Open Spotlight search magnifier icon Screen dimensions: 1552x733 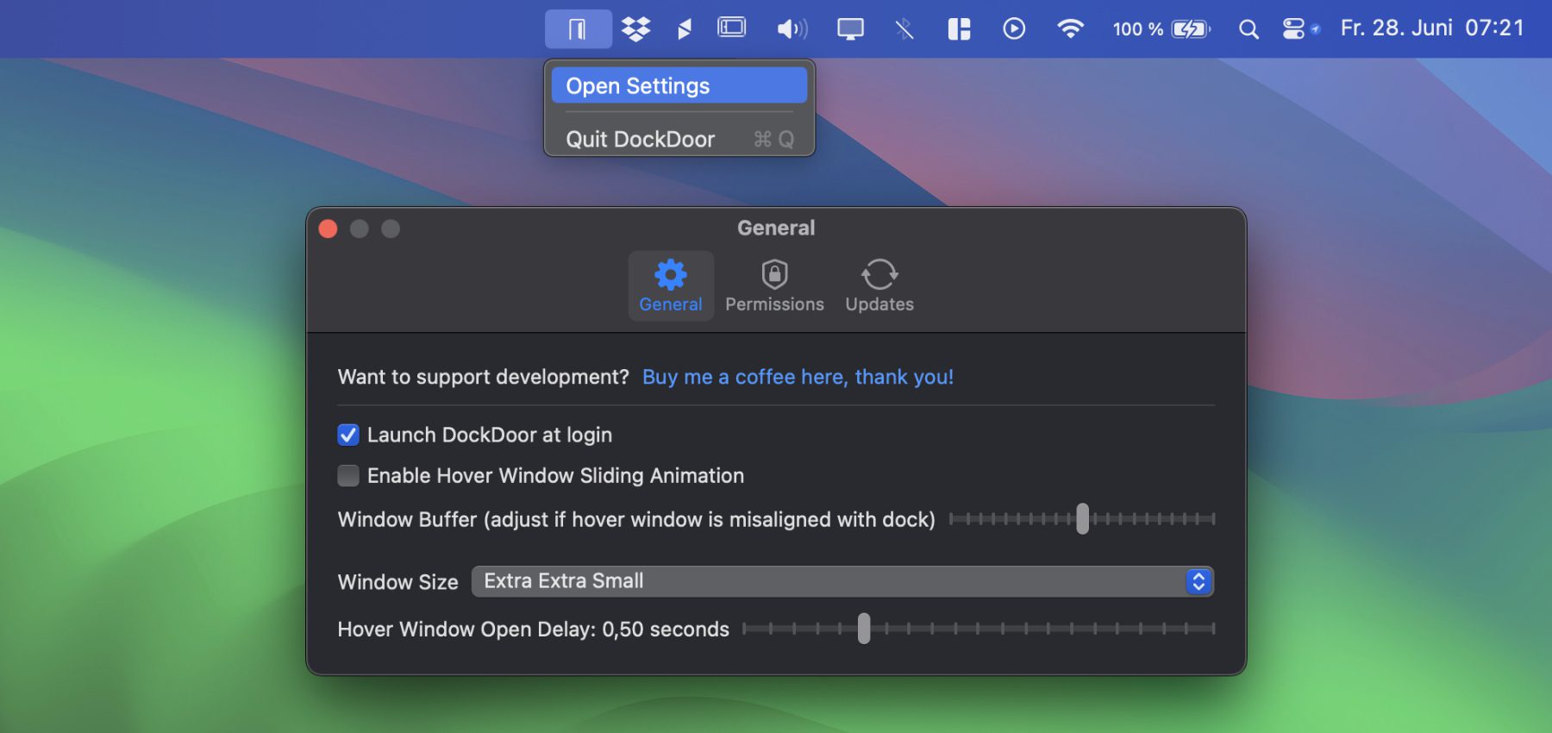[1248, 29]
